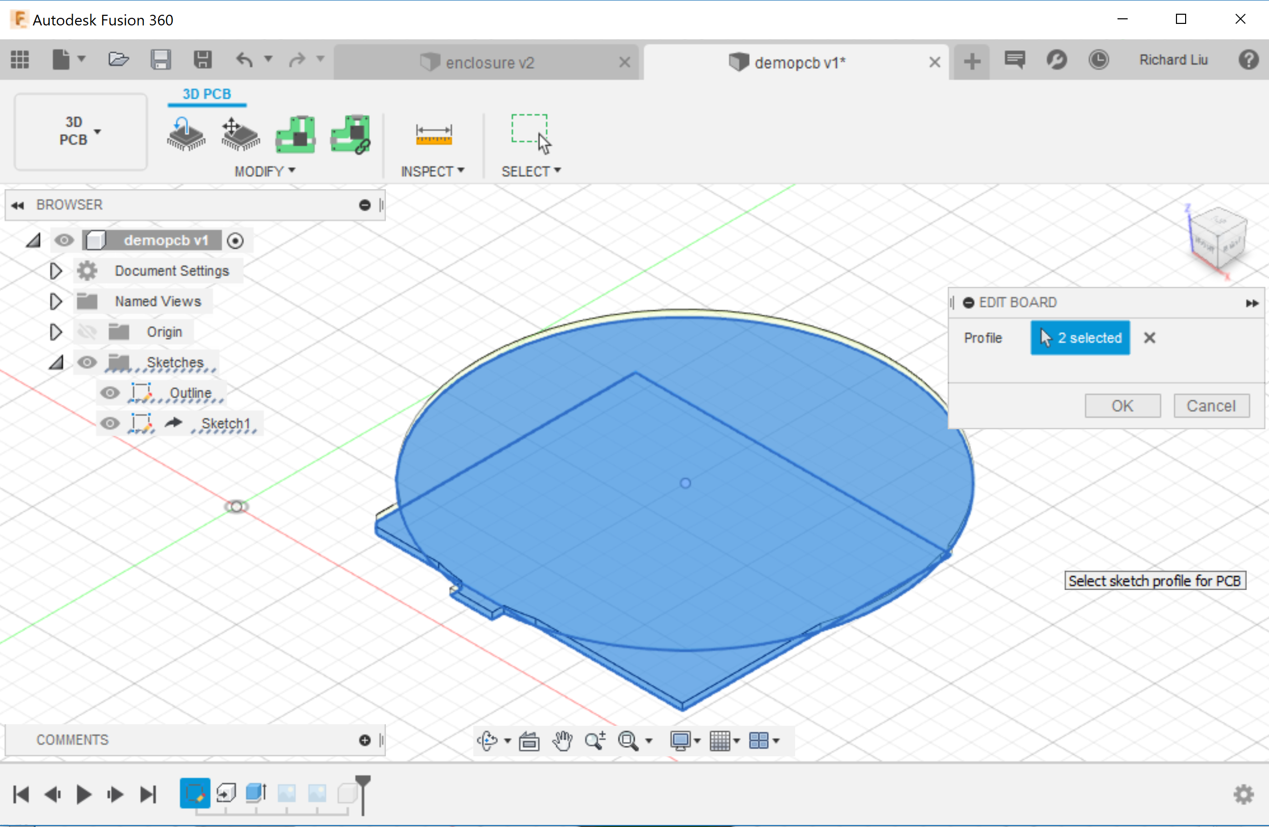
Task: Activate demopcb v1 component radio button
Action: [x=235, y=241]
